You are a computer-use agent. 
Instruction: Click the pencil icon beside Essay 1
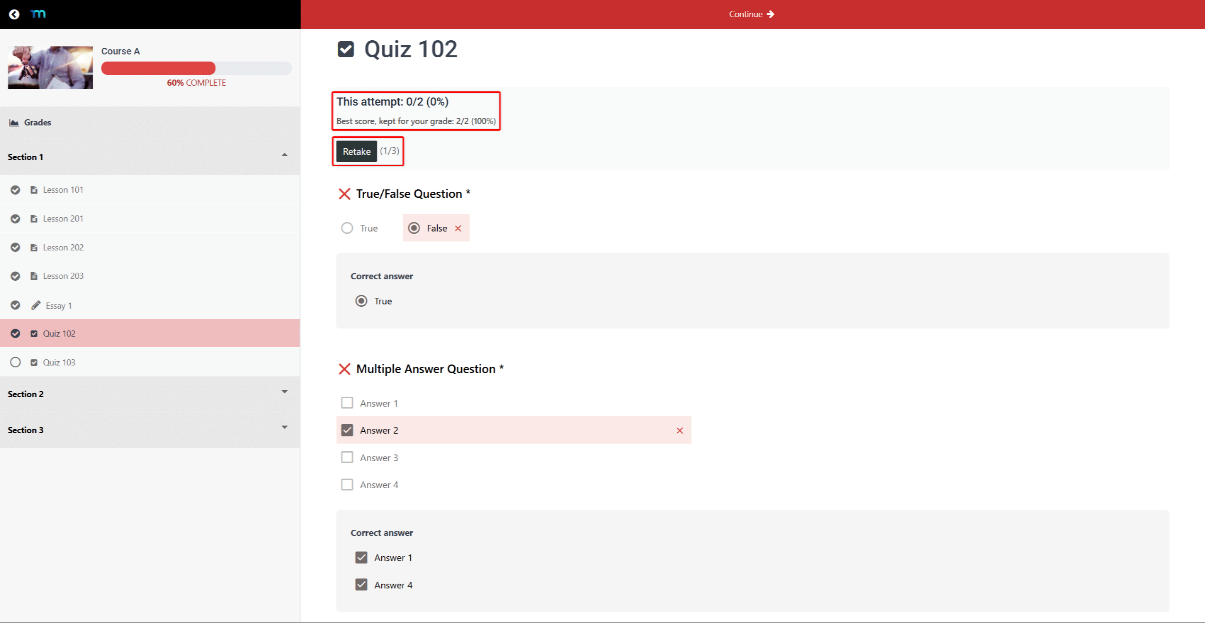pos(36,305)
